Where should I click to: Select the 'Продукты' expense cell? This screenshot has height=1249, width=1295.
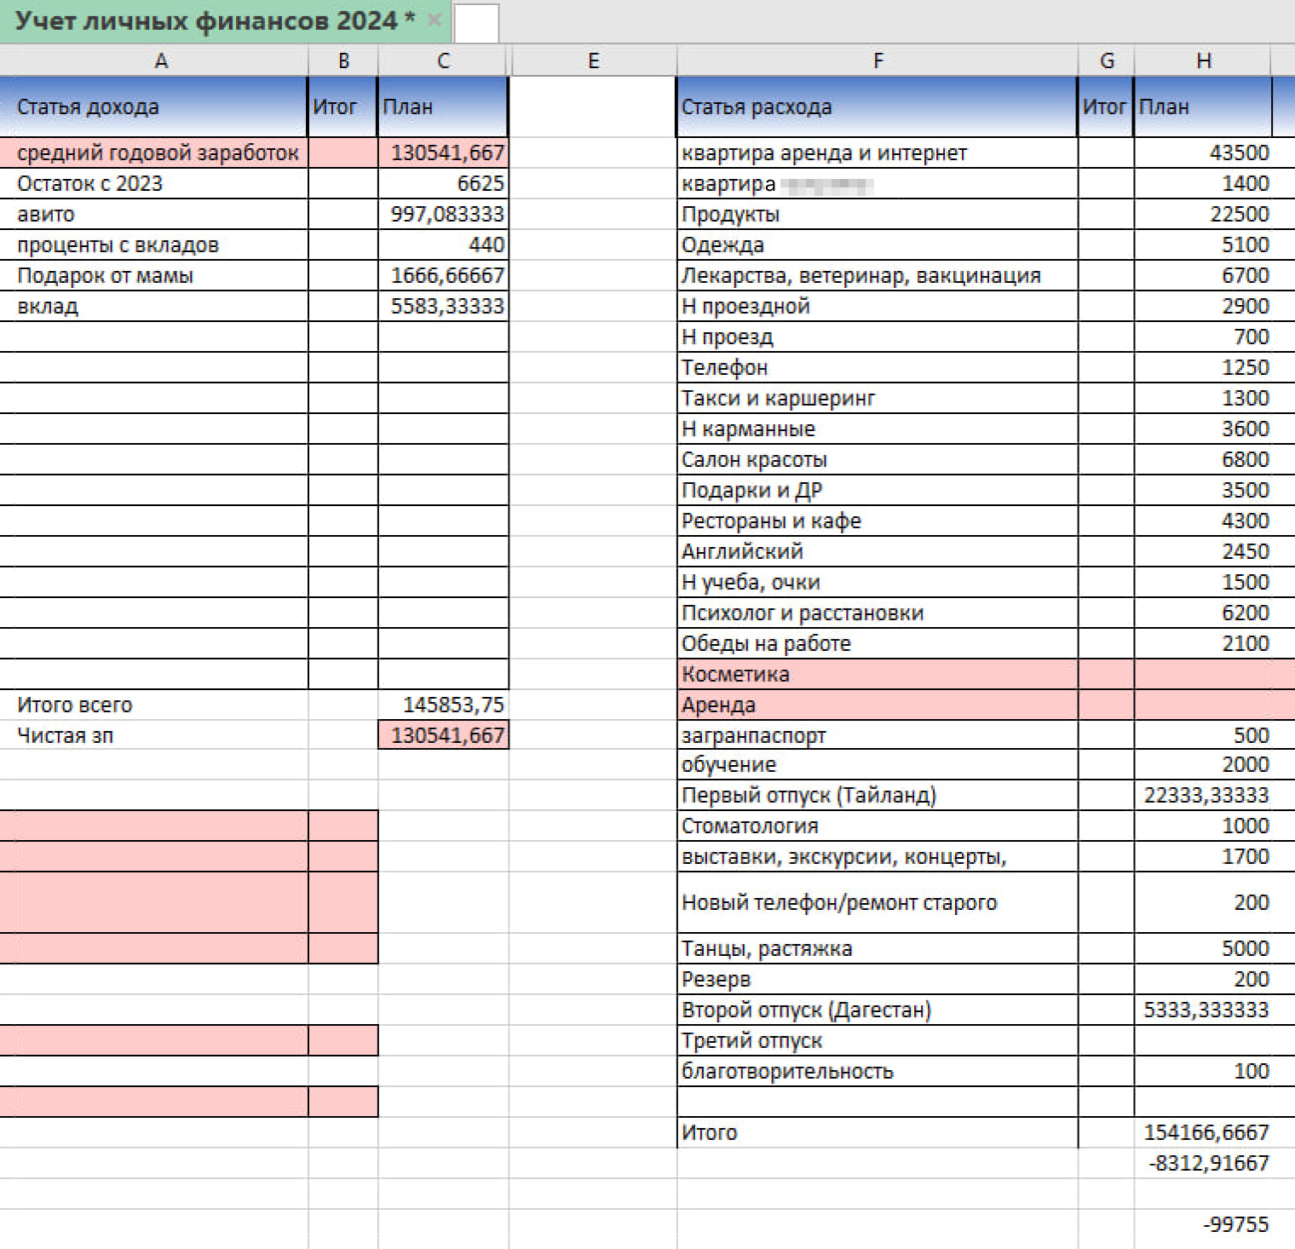pos(878,214)
